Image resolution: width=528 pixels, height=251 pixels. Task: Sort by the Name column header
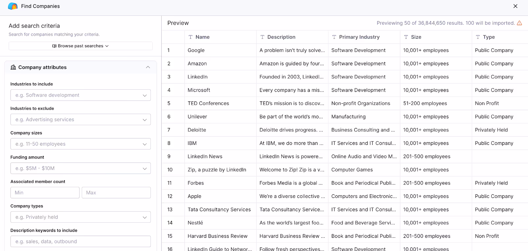pos(220,37)
